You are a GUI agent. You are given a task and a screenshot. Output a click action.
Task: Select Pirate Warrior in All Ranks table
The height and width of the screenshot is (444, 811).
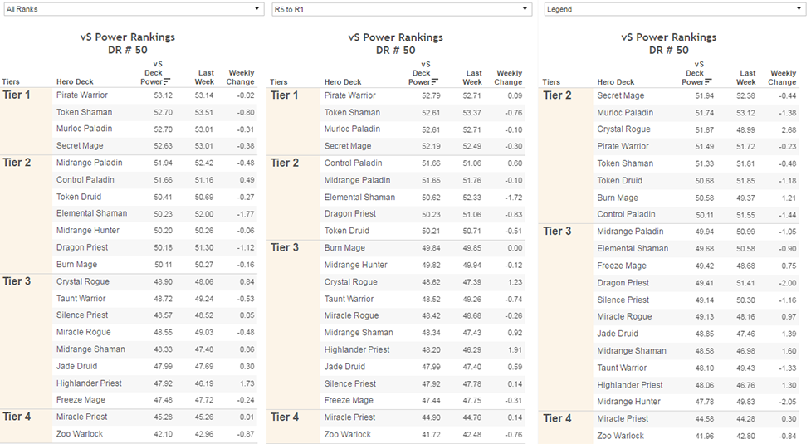click(82, 95)
